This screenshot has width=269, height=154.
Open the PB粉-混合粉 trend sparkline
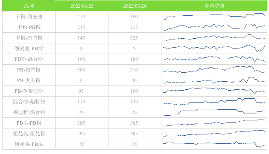coord(214,59)
